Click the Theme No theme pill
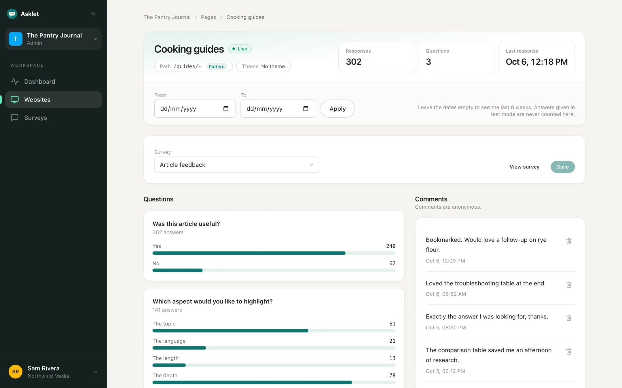 tap(263, 66)
